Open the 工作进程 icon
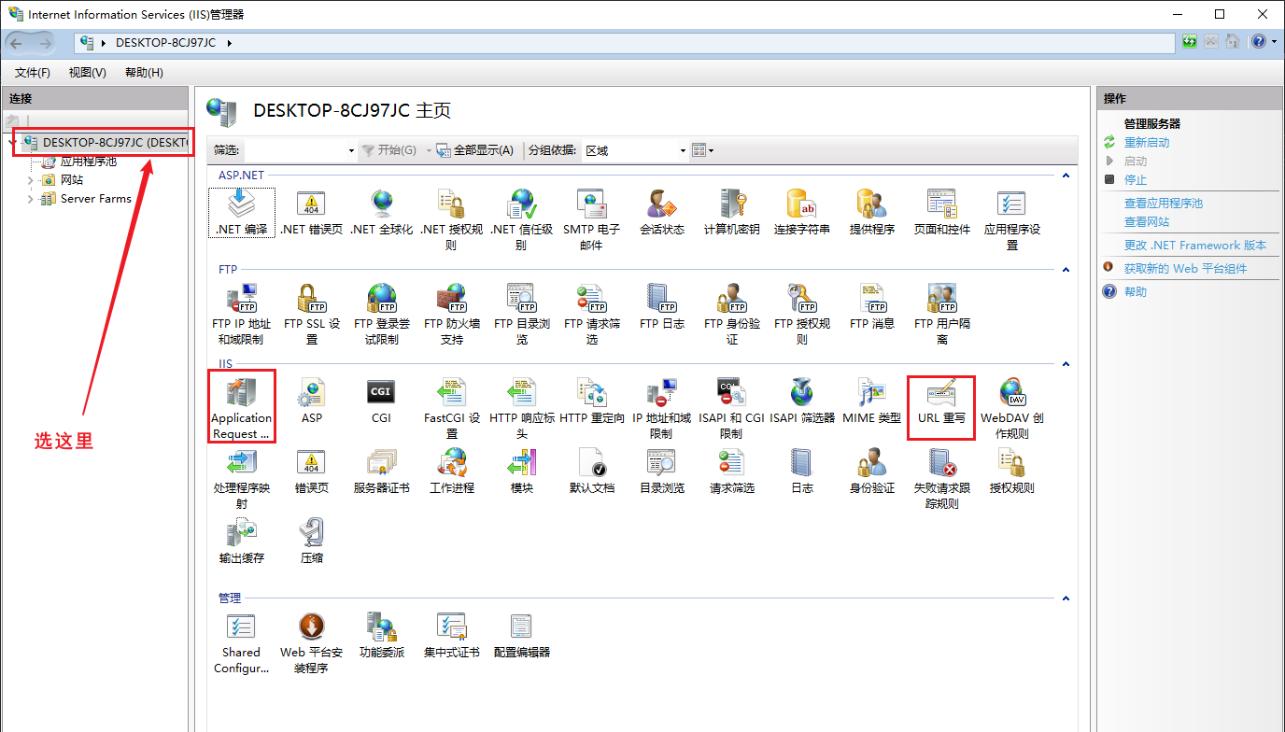This screenshot has width=1285, height=732. (x=452, y=472)
